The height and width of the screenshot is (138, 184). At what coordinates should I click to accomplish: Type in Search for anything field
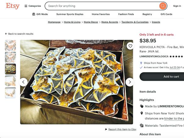pyautogui.click(x=101, y=6)
